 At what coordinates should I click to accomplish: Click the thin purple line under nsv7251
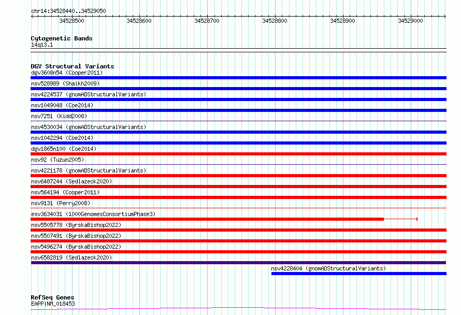pyautogui.click(x=238, y=121)
